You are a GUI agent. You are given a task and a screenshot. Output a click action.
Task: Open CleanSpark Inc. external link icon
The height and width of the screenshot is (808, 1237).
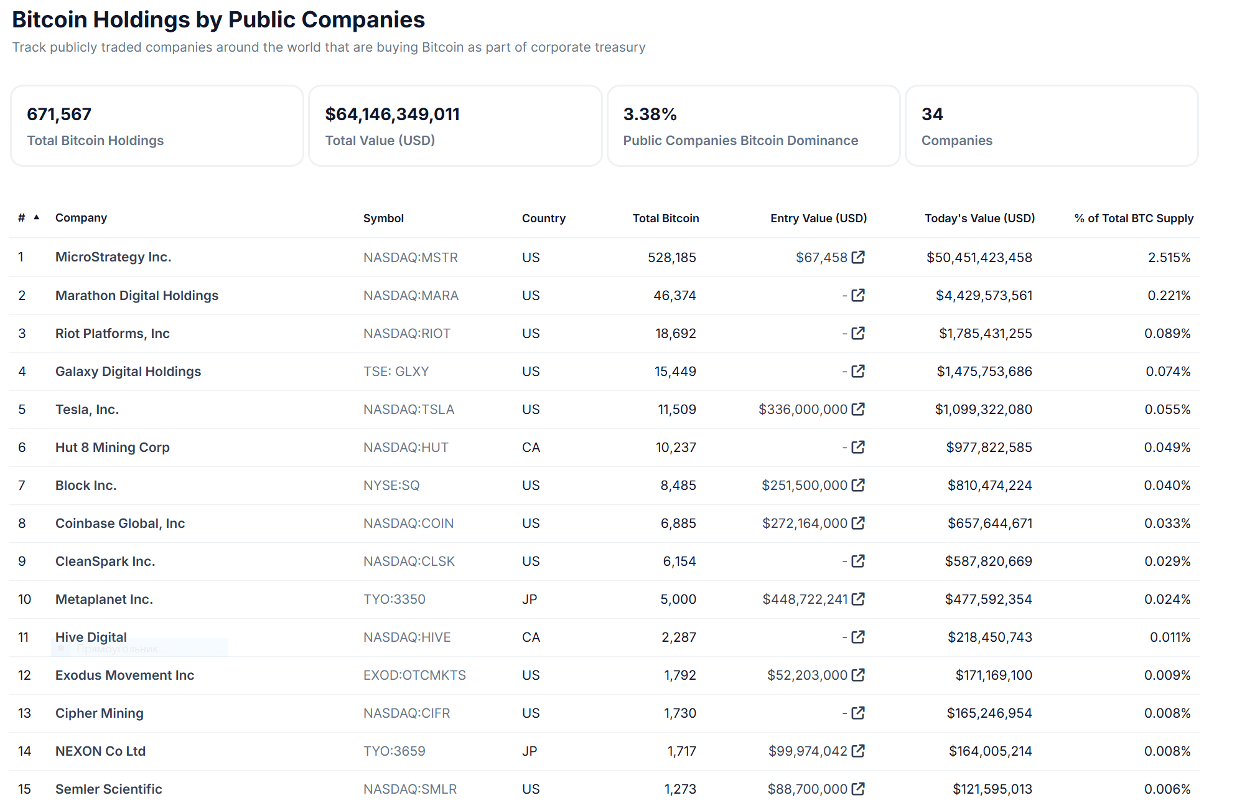[x=858, y=561]
